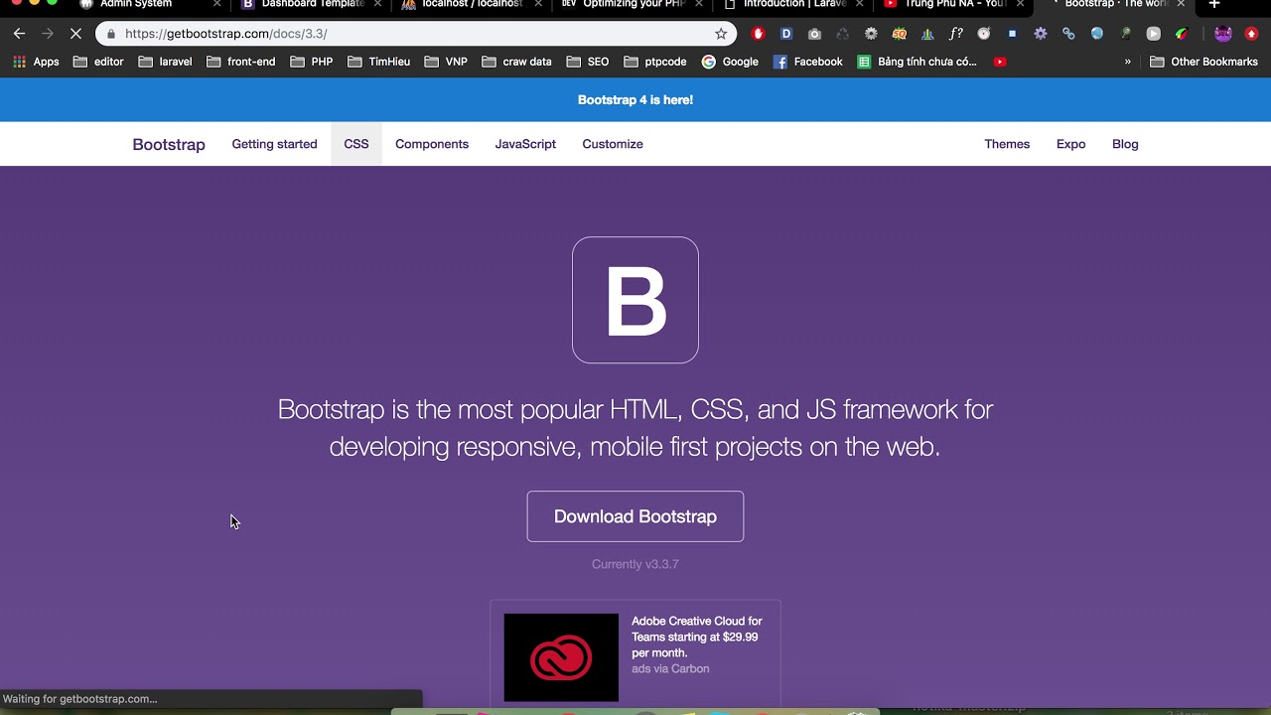Click the f? font extension icon
Screen dimensions: 1271x715
pos(956,34)
